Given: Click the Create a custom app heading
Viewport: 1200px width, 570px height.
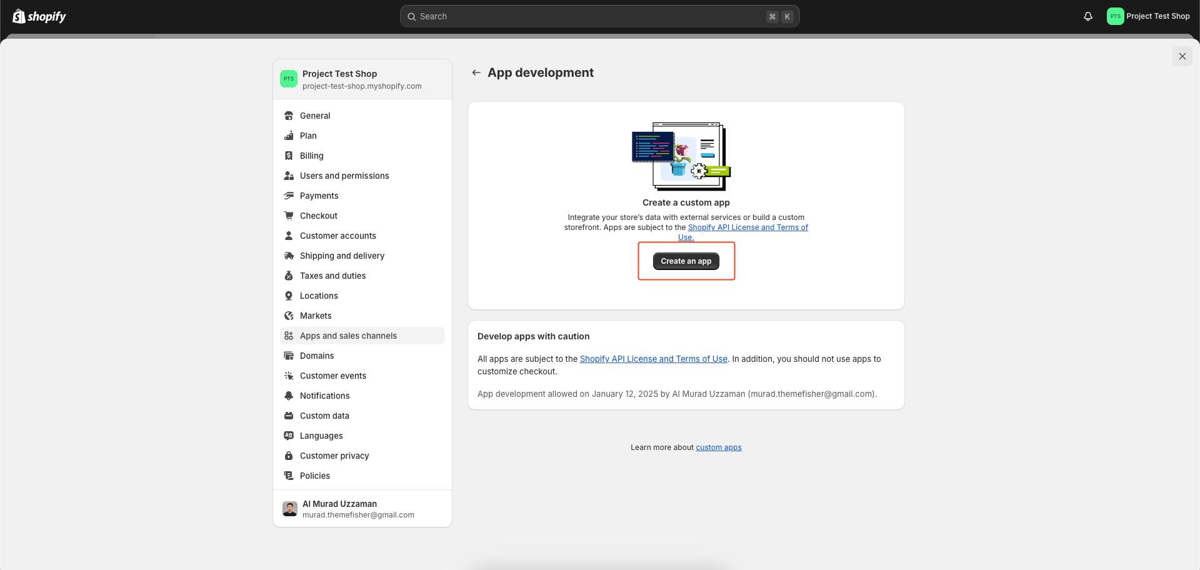Looking at the screenshot, I should (686, 202).
